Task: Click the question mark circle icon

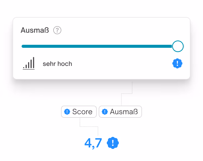Action: (57, 30)
